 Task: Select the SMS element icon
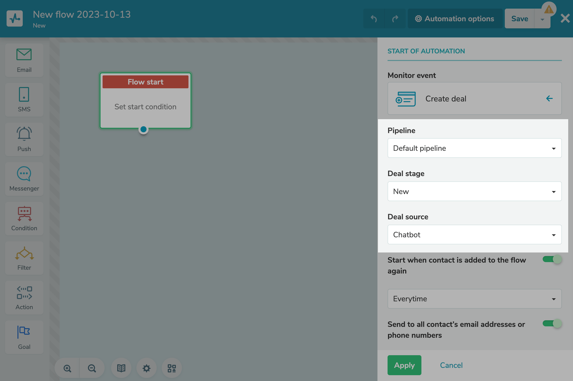click(24, 100)
